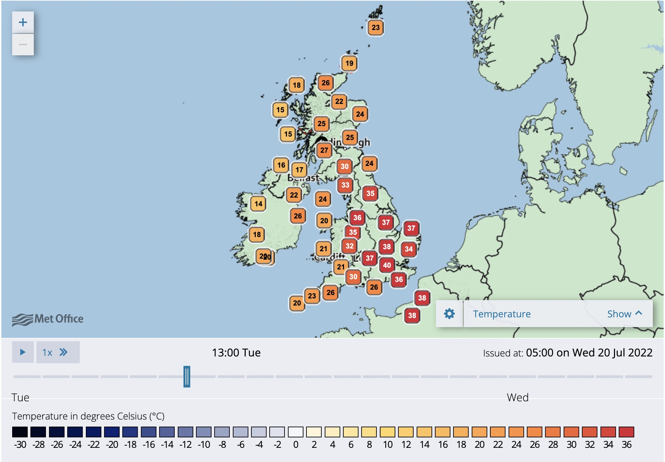
Task: Click the 14 degree marker in western Ireland
Action: [258, 204]
